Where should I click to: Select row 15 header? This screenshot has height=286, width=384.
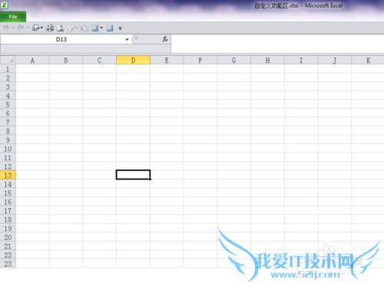pos(8,193)
